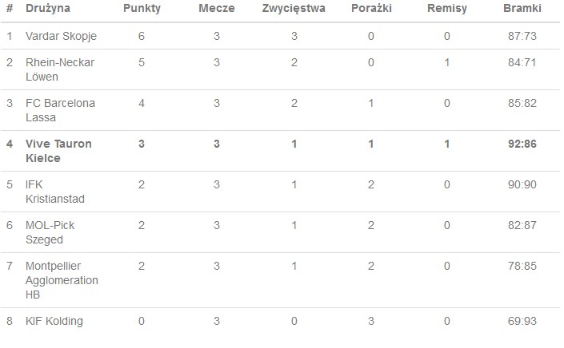The height and width of the screenshot is (348, 564).
Task: Open the Vardar Skopje team row
Action: click(x=281, y=36)
